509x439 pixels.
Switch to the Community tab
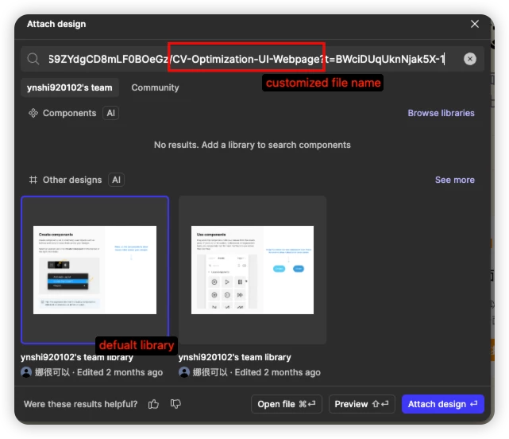(x=155, y=87)
